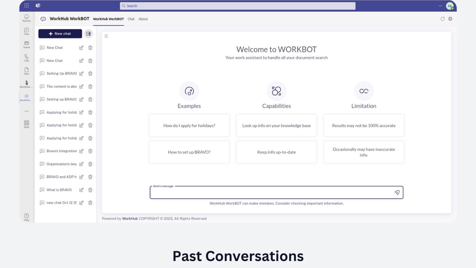Image resolution: width=476 pixels, height=268 pixels.
Task: Click "Occasionally may have inaccurate info" card
Action: click(x=364, y=152)
